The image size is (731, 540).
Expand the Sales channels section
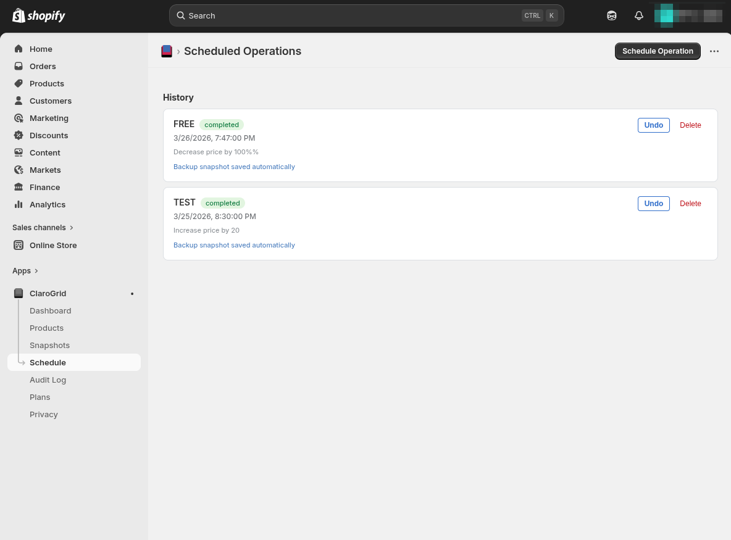tap(72, 228)
